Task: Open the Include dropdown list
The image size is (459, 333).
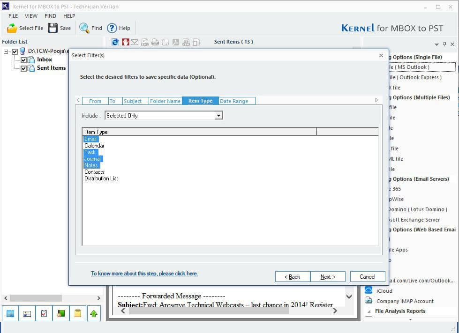Action: point(218,116)
